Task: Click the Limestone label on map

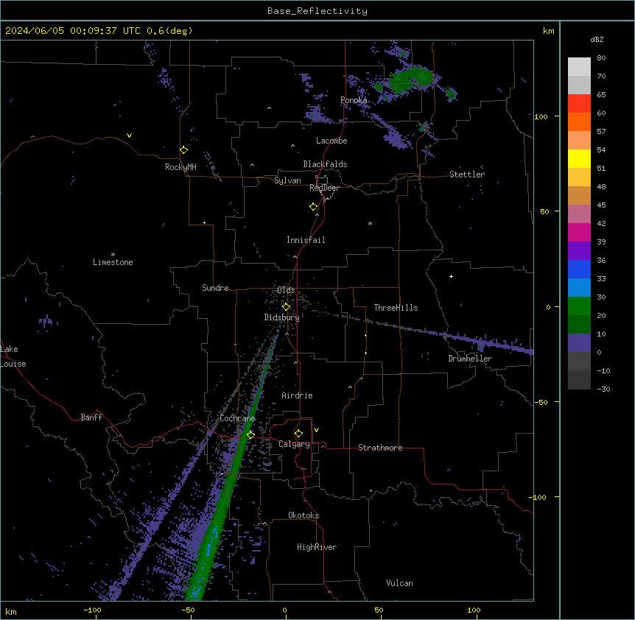Action: [113, 262]
